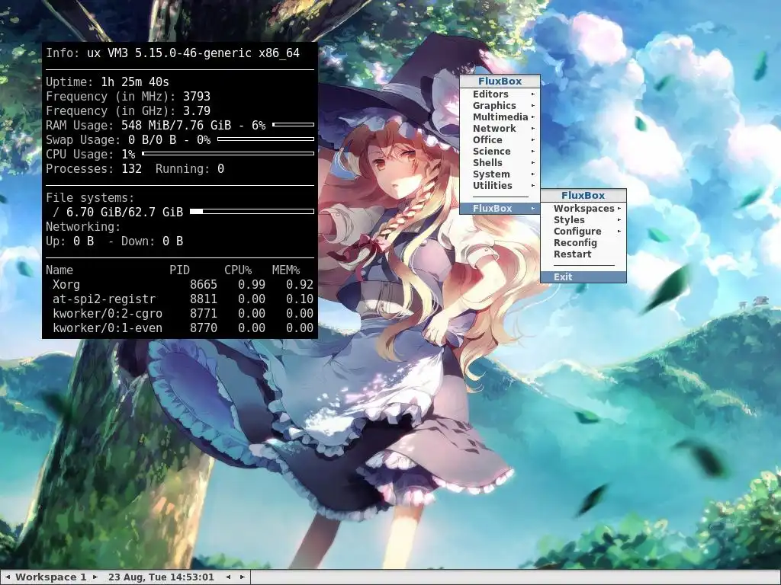Open the Science submenu
Screen dimensions: 781x585
(x=500, y=152)
